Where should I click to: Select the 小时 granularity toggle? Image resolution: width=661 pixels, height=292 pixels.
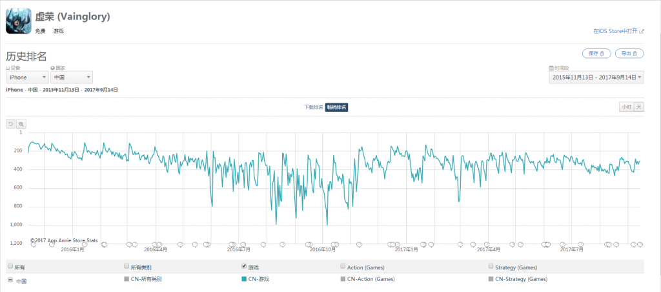[x=625, y=107]
